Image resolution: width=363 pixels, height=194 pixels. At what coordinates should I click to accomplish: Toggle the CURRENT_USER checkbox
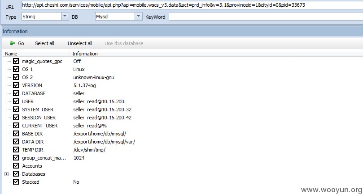(x=16, y=126)
